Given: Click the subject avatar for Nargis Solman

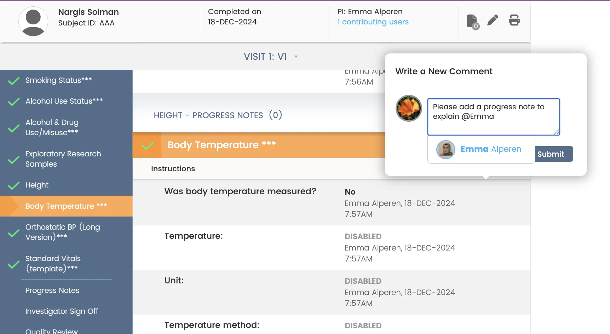Looking at the screenshot, I should (x=33, y=21).
